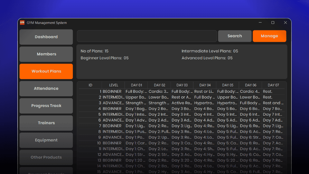Click 'Rest or Li...' cell in row 1
The height and width of the screenshot is (174, 309).
point(205,92)
